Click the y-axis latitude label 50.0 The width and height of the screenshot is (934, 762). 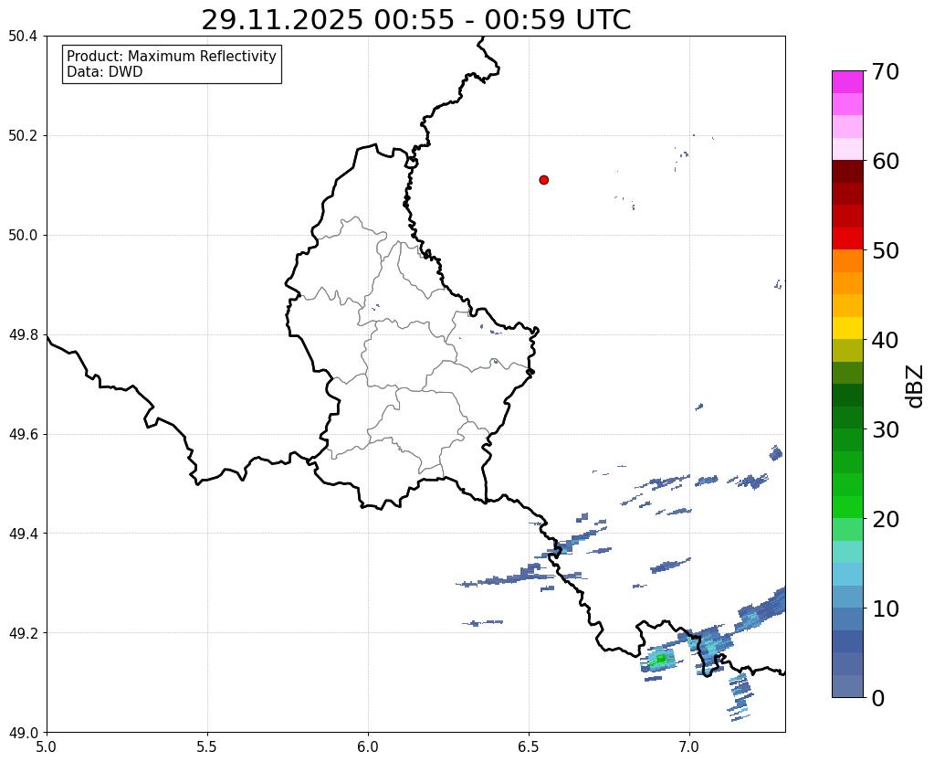23,235
